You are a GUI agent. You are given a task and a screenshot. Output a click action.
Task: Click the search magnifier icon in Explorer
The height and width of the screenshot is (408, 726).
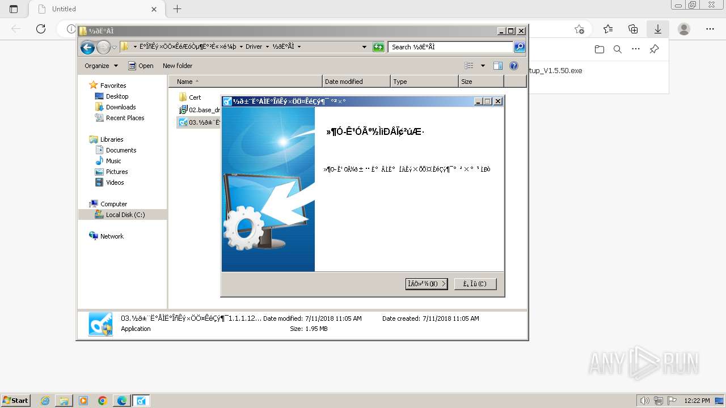[520, 47]
